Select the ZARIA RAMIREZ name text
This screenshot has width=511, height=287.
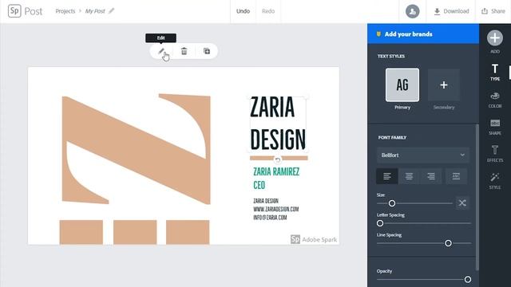click(276, 172)
